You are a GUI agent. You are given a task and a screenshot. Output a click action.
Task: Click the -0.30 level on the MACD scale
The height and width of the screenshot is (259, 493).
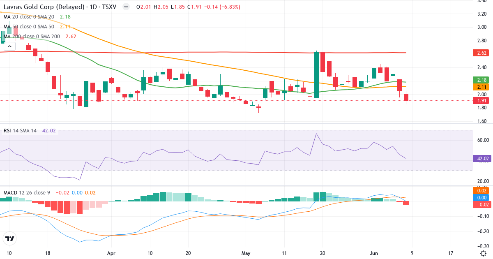coord(482,246)
